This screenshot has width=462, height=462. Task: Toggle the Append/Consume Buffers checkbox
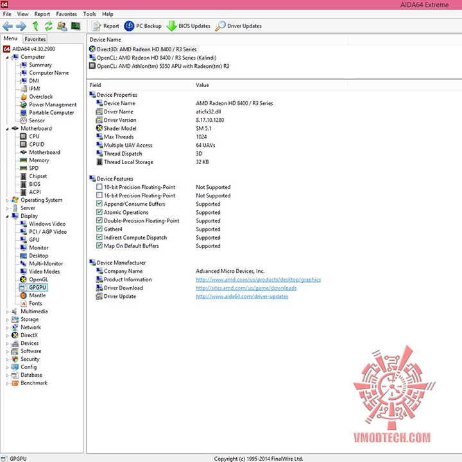pyautogui.click(x=99, y=204)
